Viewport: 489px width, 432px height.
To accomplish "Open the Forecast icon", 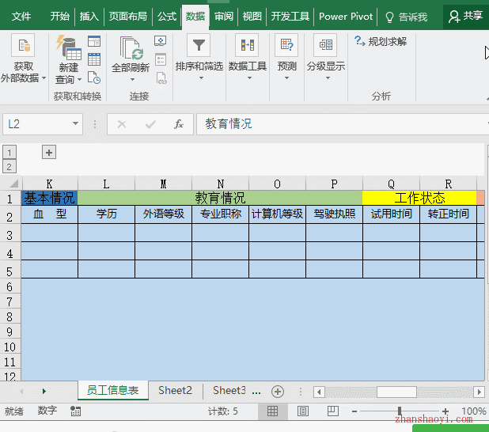I will (x=286, y=45).
